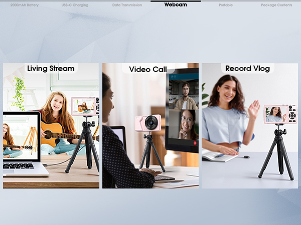Click the glasses woman's video call tile
Screen dimensions: 301x225
click(184, 124)
